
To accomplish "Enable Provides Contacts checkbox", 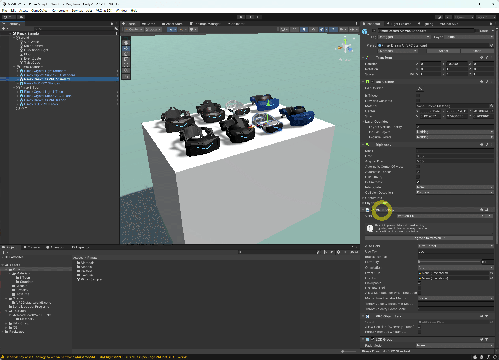I will (x=418, y=101).
